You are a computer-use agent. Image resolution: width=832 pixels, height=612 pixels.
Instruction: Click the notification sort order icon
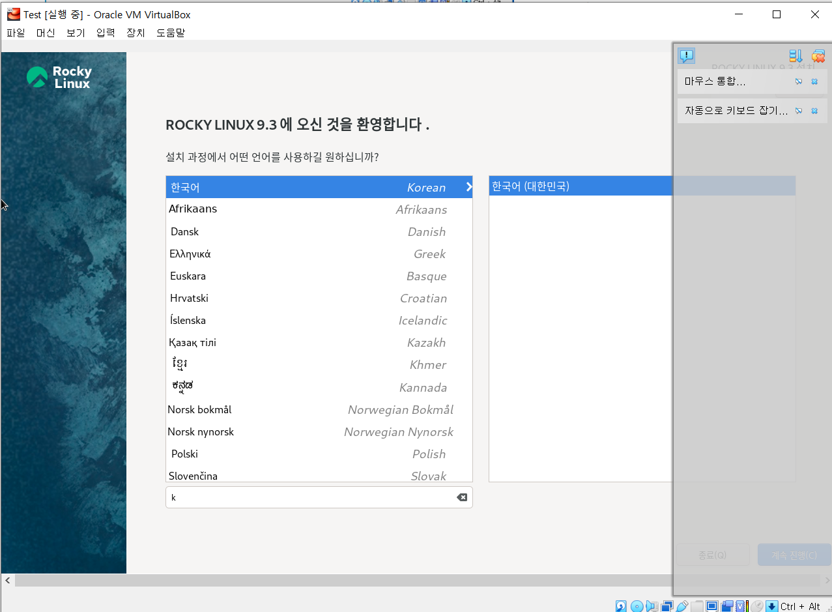pos(796,56)
